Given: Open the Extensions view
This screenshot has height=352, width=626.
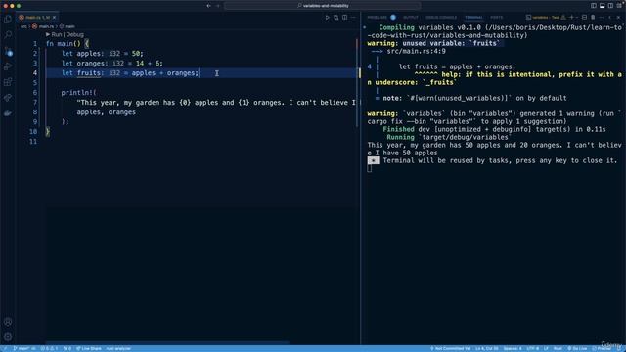Looking at the screenshot, I should click(x=8, y=82).
